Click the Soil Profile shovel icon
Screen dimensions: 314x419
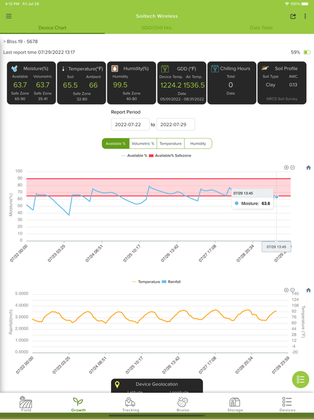(265, 68)
